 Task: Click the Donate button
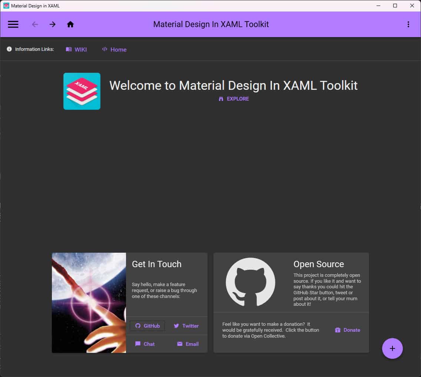(x=348, y=330)
